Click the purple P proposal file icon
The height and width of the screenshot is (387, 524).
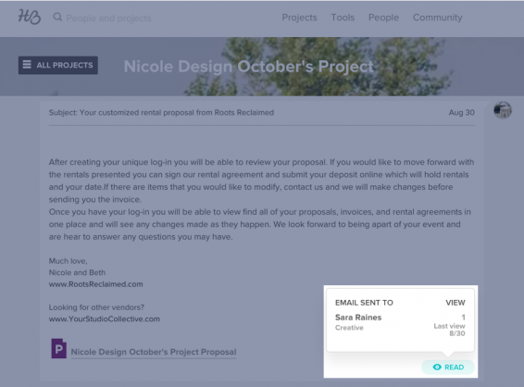59,348
